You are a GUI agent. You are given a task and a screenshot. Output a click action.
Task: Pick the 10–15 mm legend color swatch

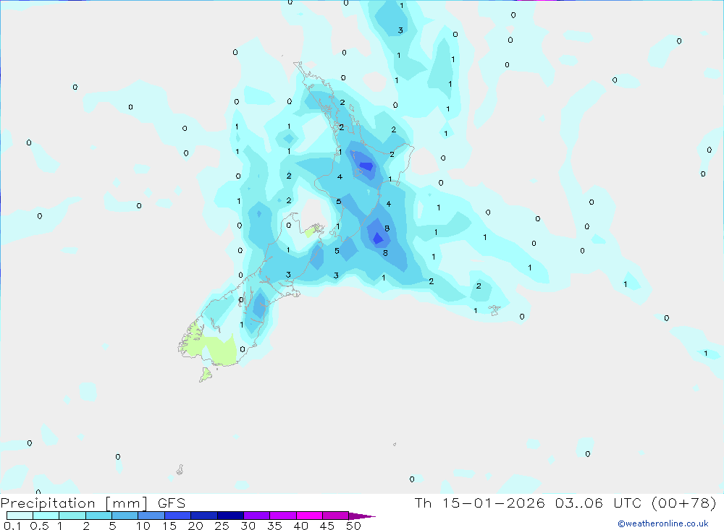(x=151, y=516)
